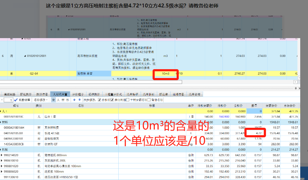Screen dimensions: 308x180
Task: Toggle the 暂估名称 checkbox
Action: click(149, 100)
